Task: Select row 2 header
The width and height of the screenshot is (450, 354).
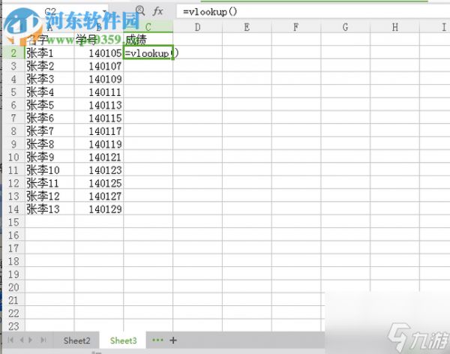Action: 13,53
